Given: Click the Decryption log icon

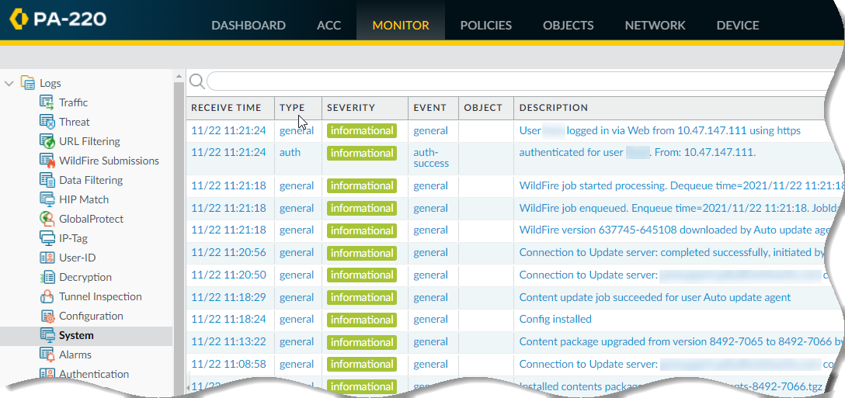Looking at the screenshot, I should click(x=47, y=277).
